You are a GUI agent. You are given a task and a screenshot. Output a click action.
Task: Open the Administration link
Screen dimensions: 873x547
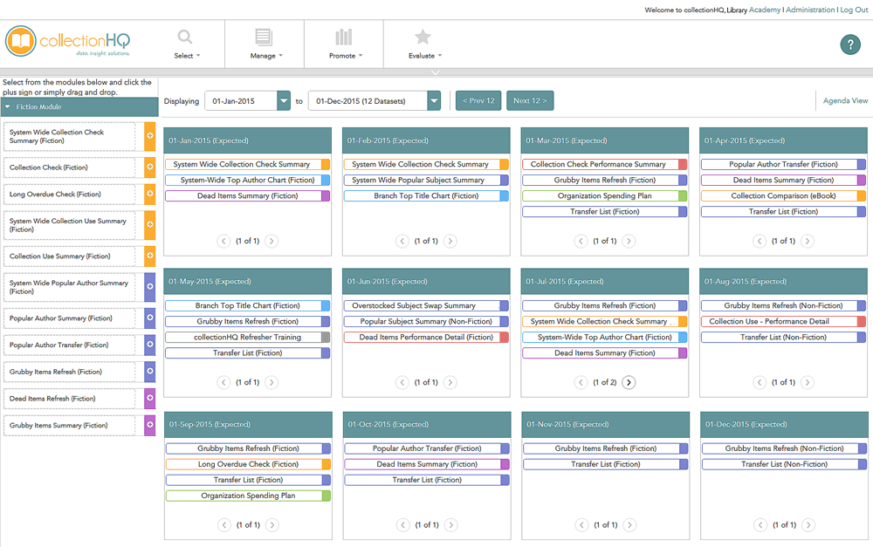[809, 10]
